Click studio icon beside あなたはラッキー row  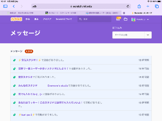point(15,103)
